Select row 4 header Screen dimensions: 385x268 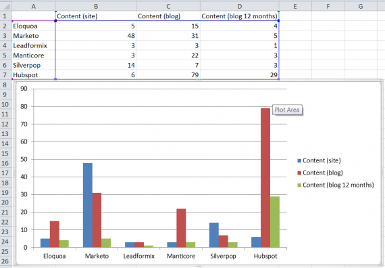coord(5,45)
